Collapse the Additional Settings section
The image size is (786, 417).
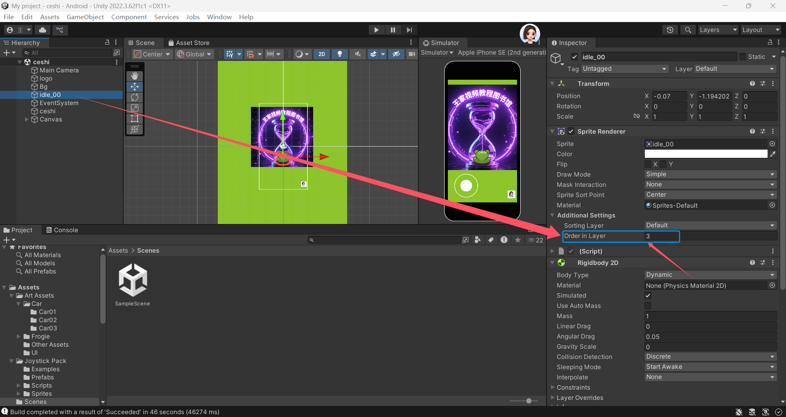[x=553, y=215]
